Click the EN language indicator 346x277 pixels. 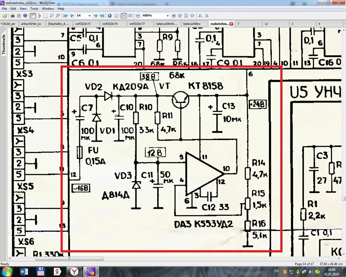click(x=276, y=271)
